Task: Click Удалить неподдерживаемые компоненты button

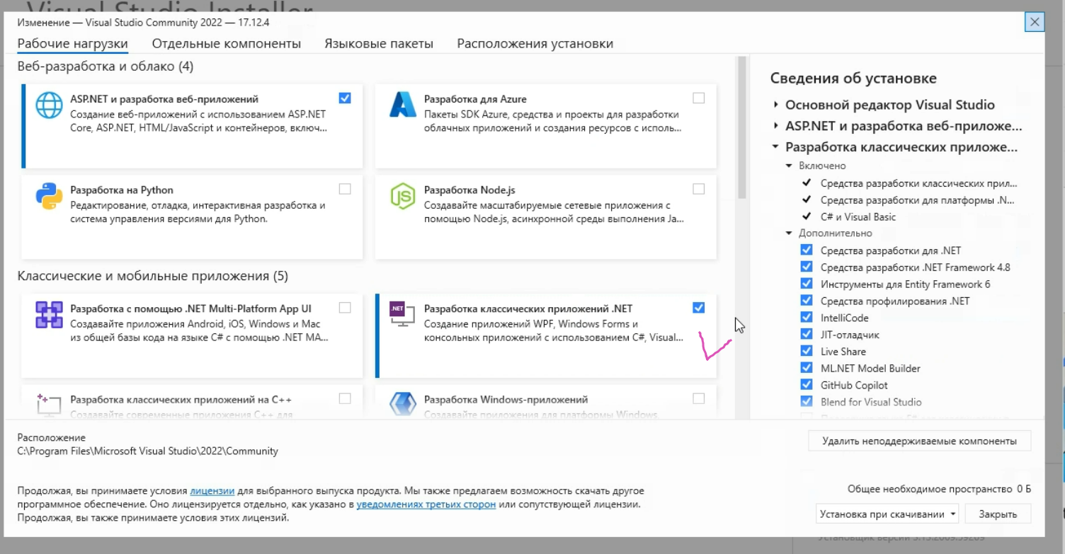Action: click(x=920, y=441)
